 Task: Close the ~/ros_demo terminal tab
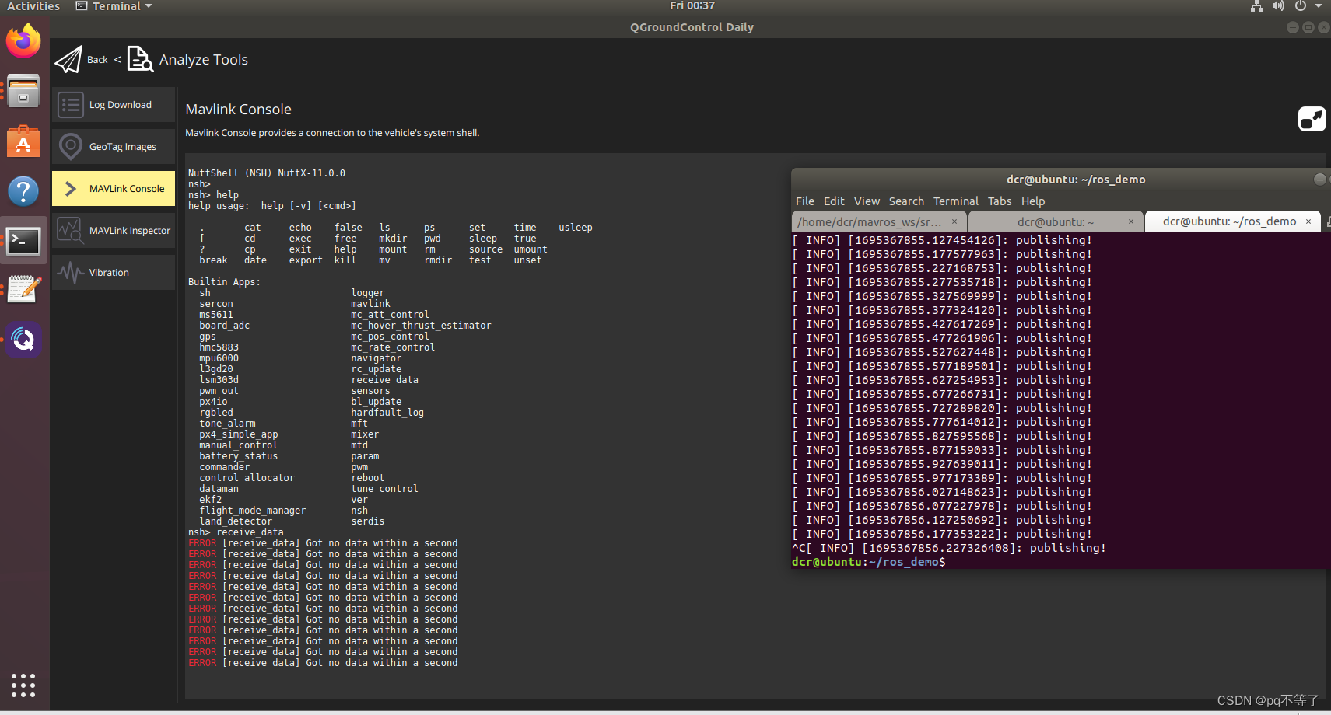coord(1308,221)
